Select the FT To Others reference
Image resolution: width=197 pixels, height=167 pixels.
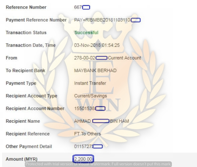pyautogui.click(x=87, y=134)
